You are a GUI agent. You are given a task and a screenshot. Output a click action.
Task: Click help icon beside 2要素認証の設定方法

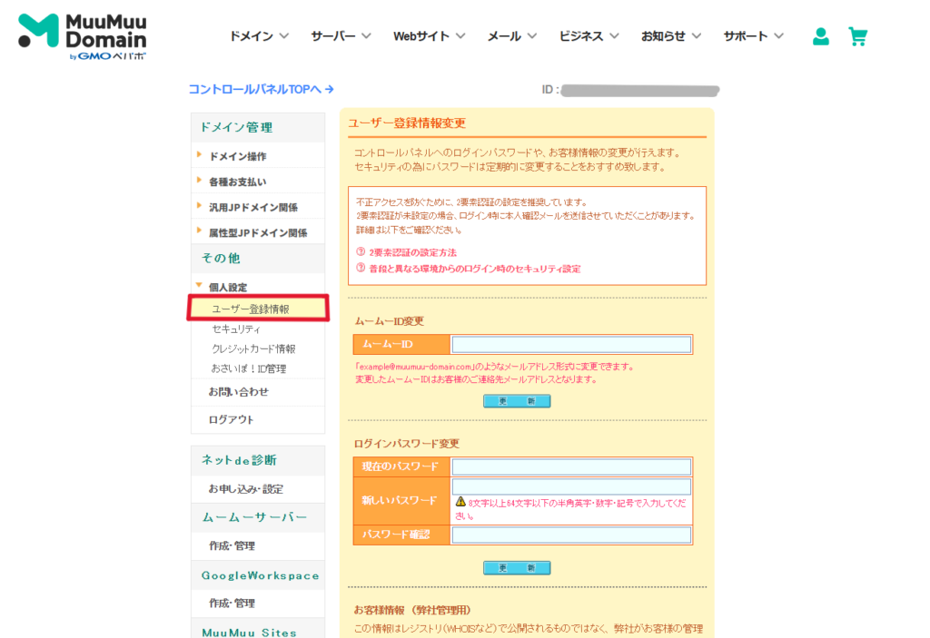pos(361,252)
